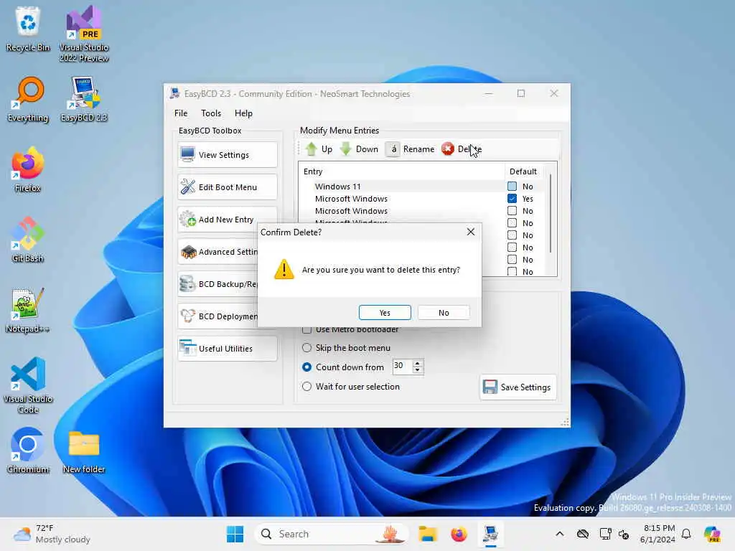This screenshot has height=551, width=735.
Task: Click EasyBCD taskbar icon
Action: click(490, 534)
